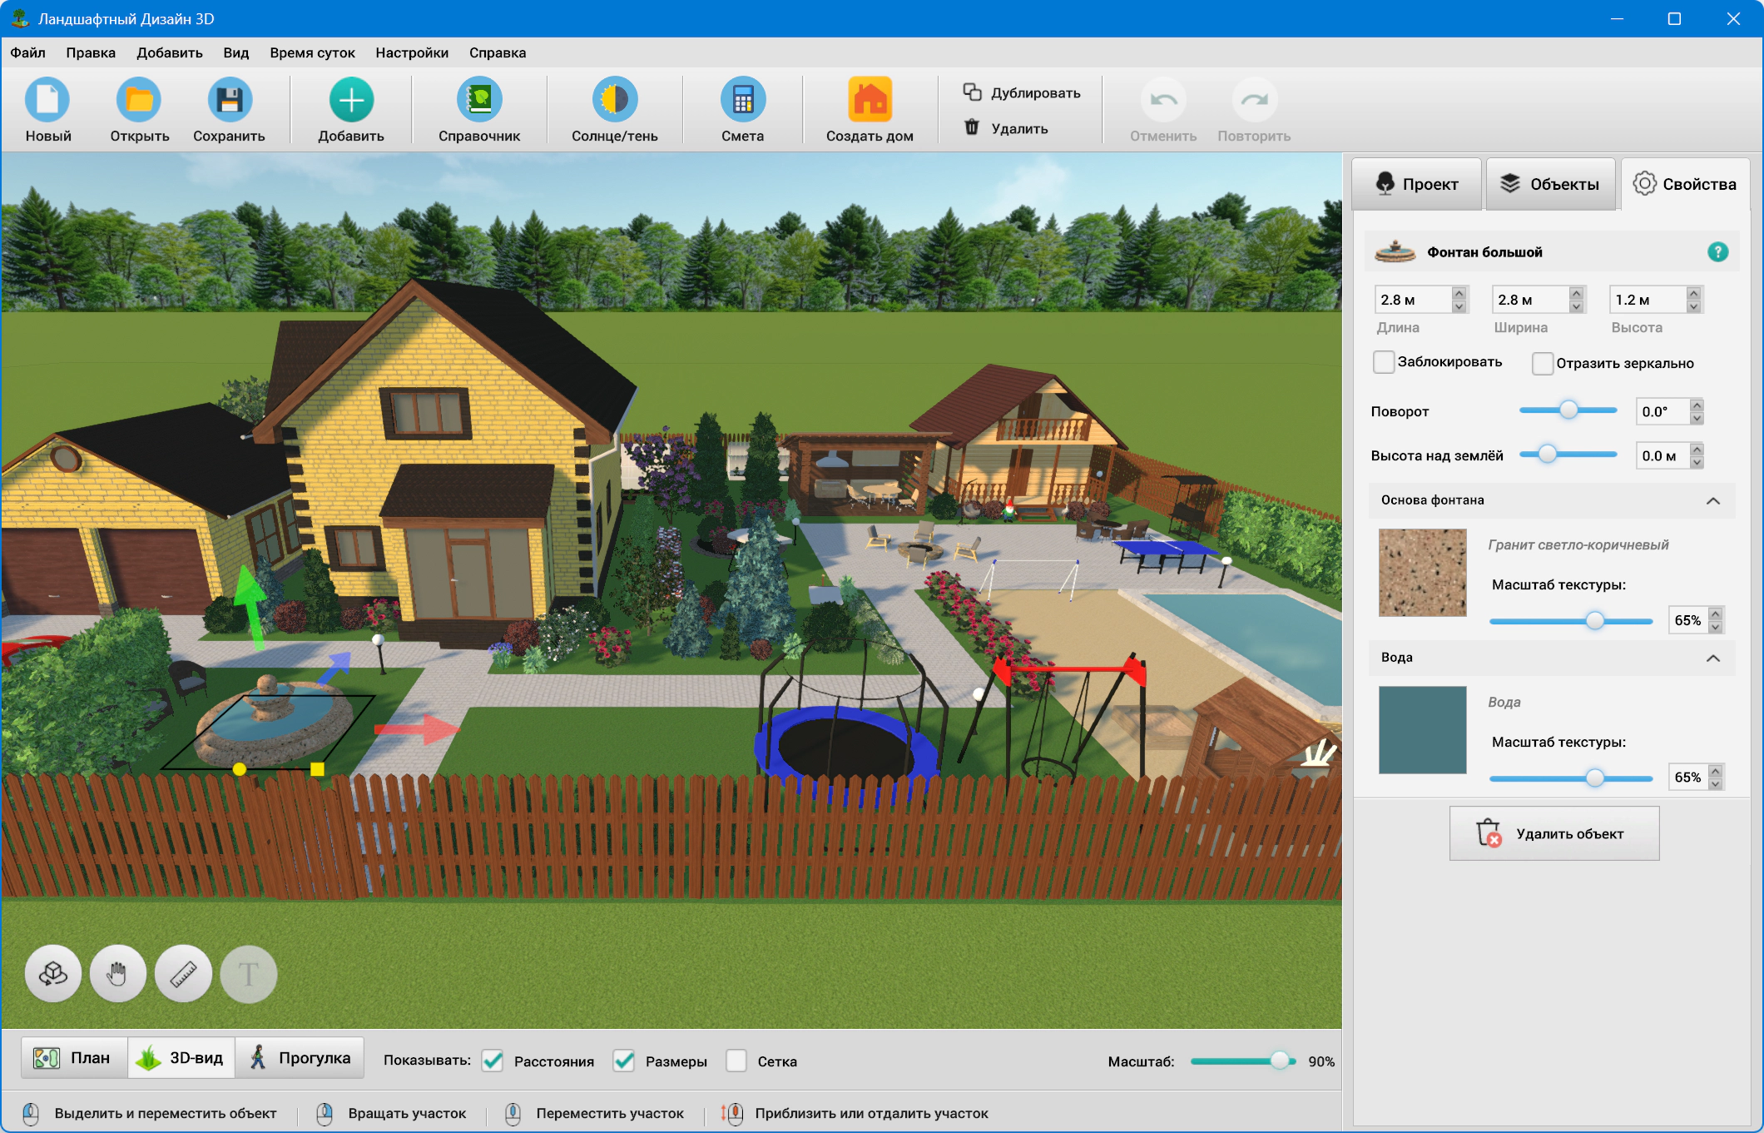
Task: Check Отразить зеркально option
Action: 1542,364
